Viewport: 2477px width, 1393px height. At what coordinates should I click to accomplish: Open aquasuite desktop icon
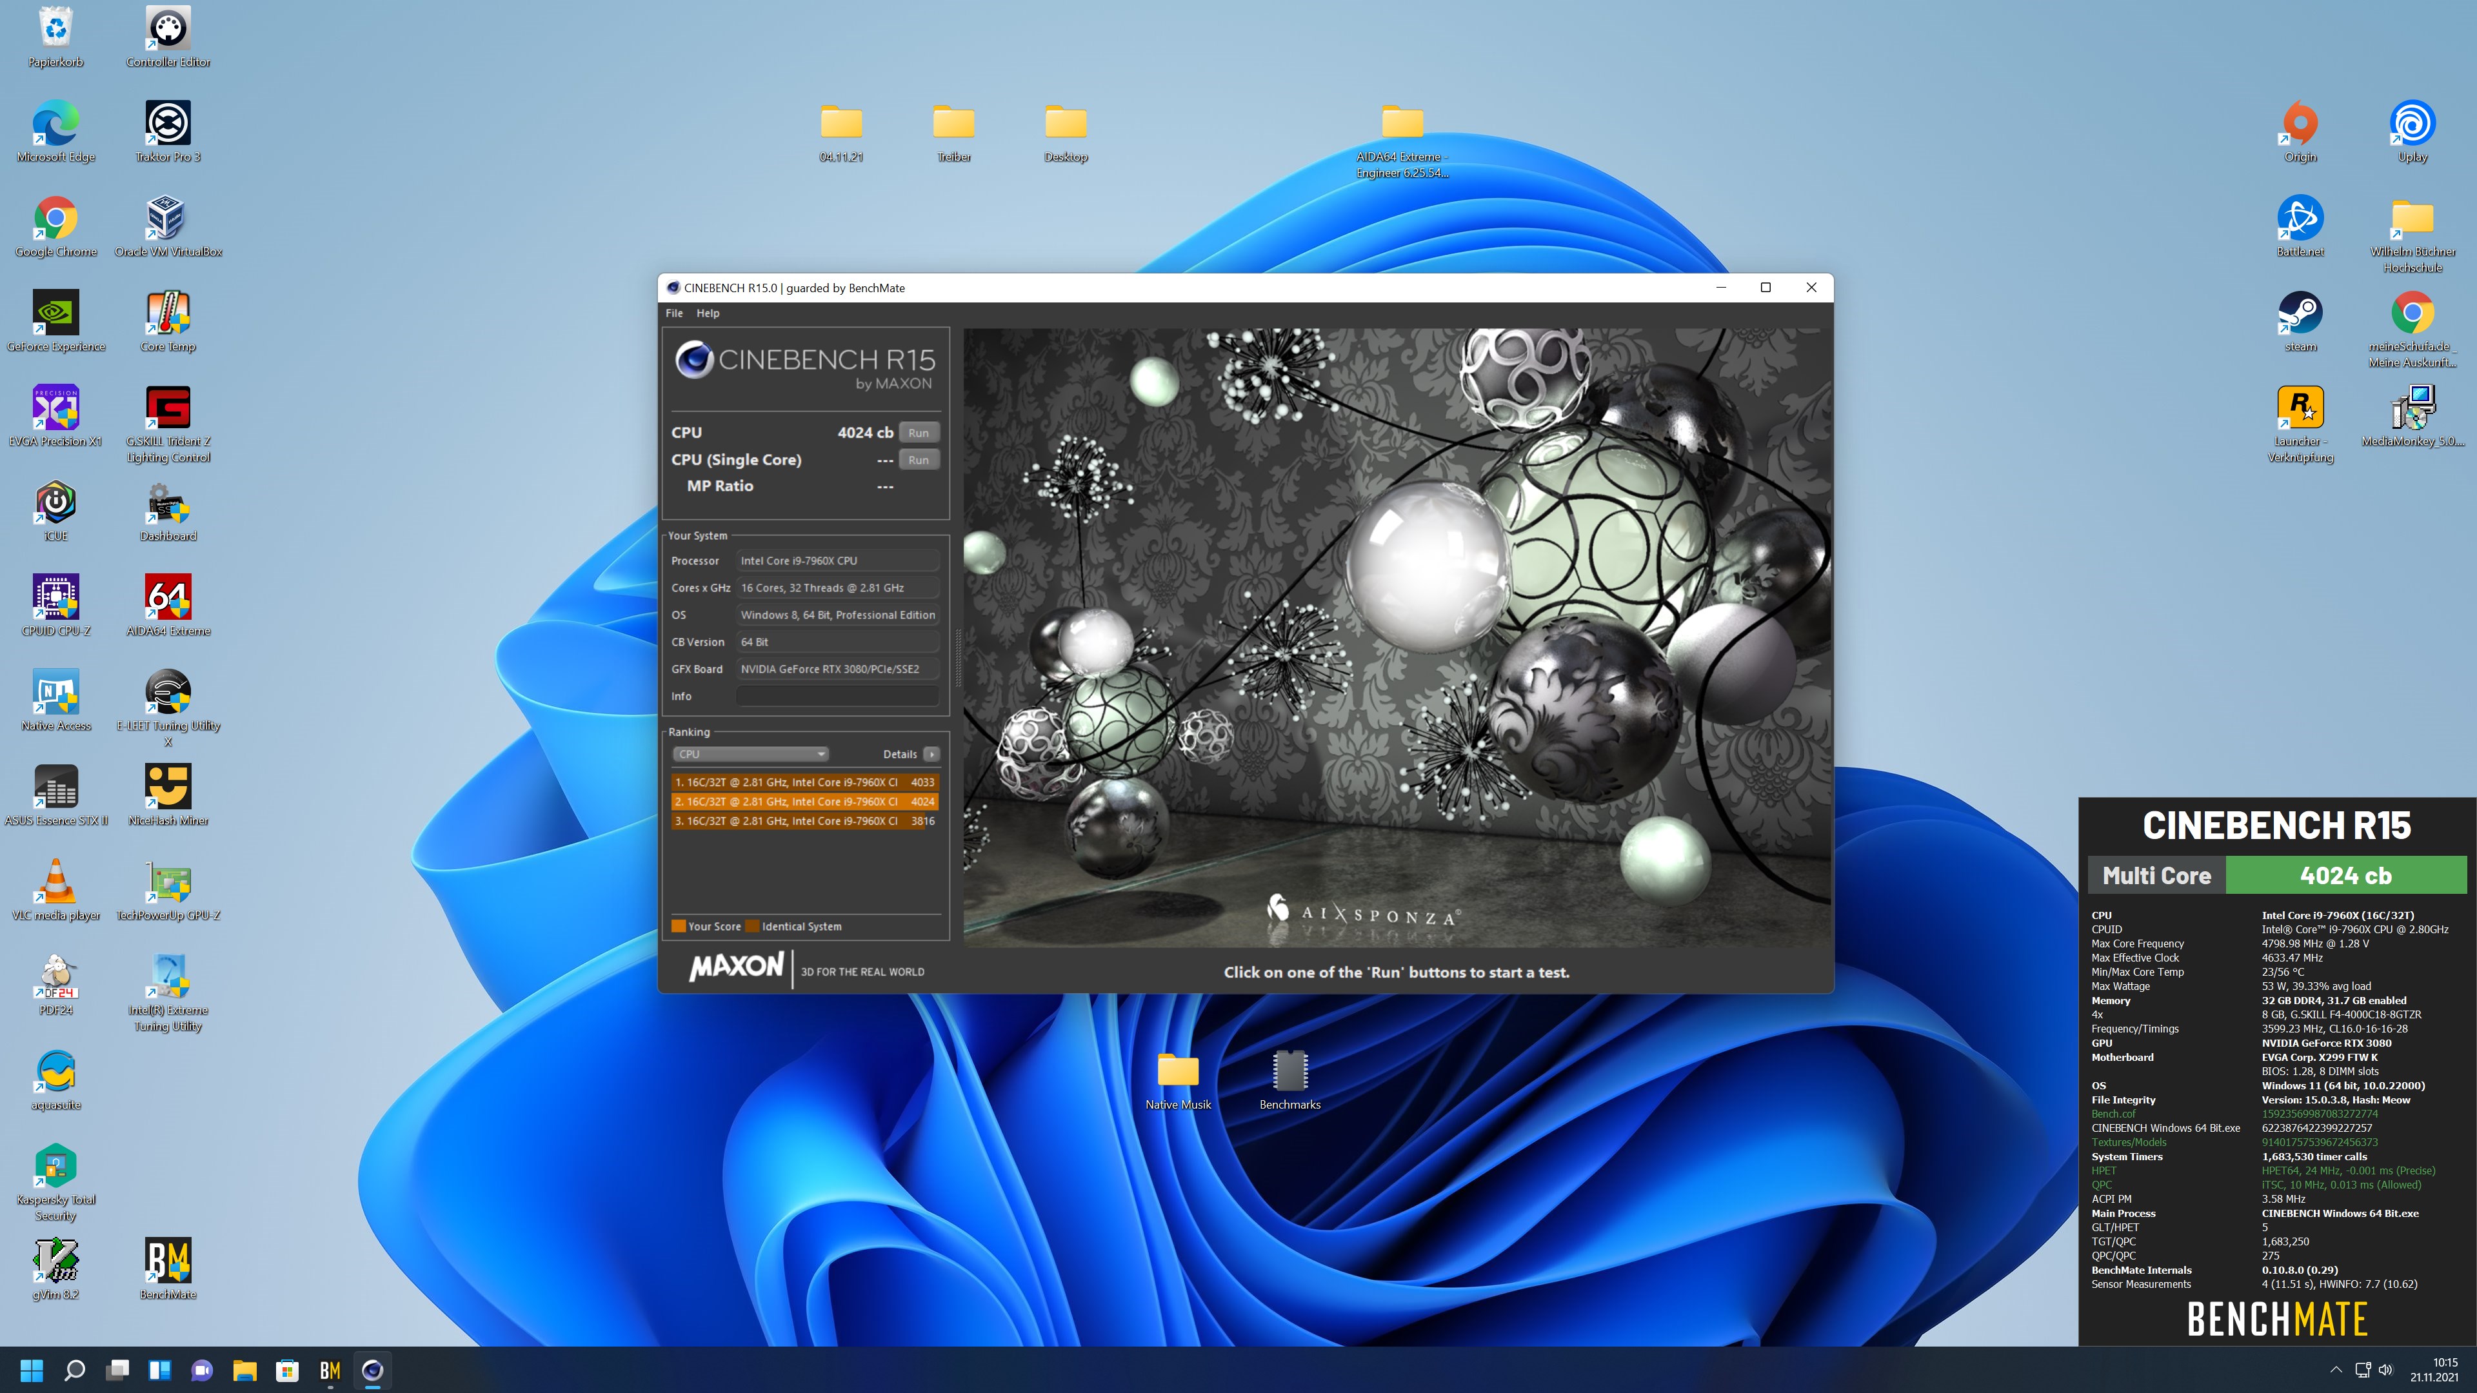tap(55, 1081)
